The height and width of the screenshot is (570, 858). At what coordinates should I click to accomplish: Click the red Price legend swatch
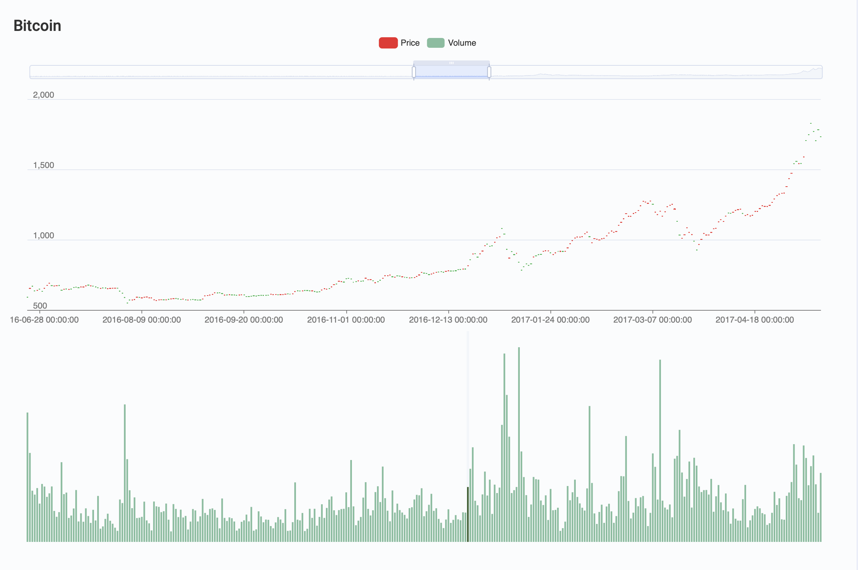point(388,43)
